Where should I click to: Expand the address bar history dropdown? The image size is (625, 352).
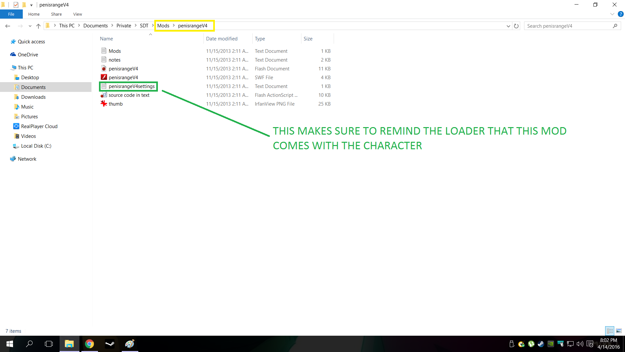[508, 26]
